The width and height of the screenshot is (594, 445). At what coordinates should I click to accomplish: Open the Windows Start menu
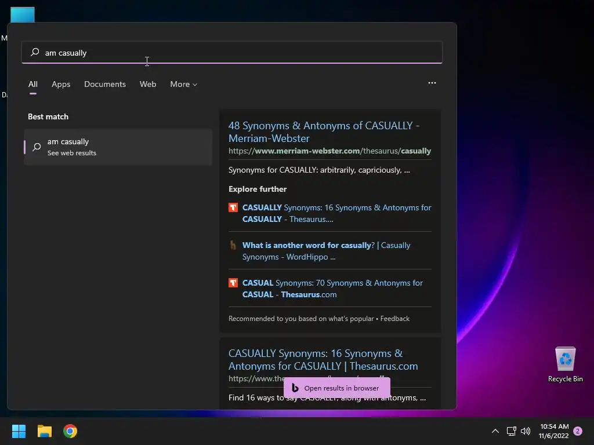pos(19,431)
